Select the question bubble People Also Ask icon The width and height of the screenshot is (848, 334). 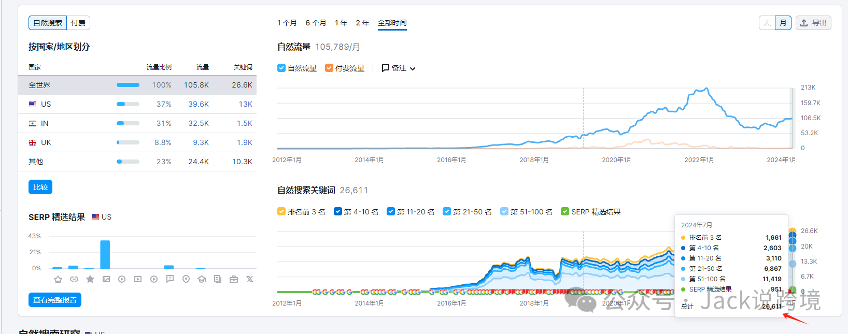tap(170, 279)
